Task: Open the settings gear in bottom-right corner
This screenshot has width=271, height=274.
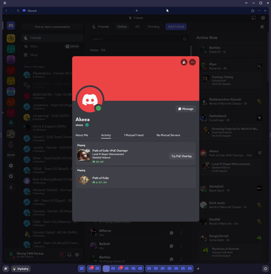Action: point(266,269)
